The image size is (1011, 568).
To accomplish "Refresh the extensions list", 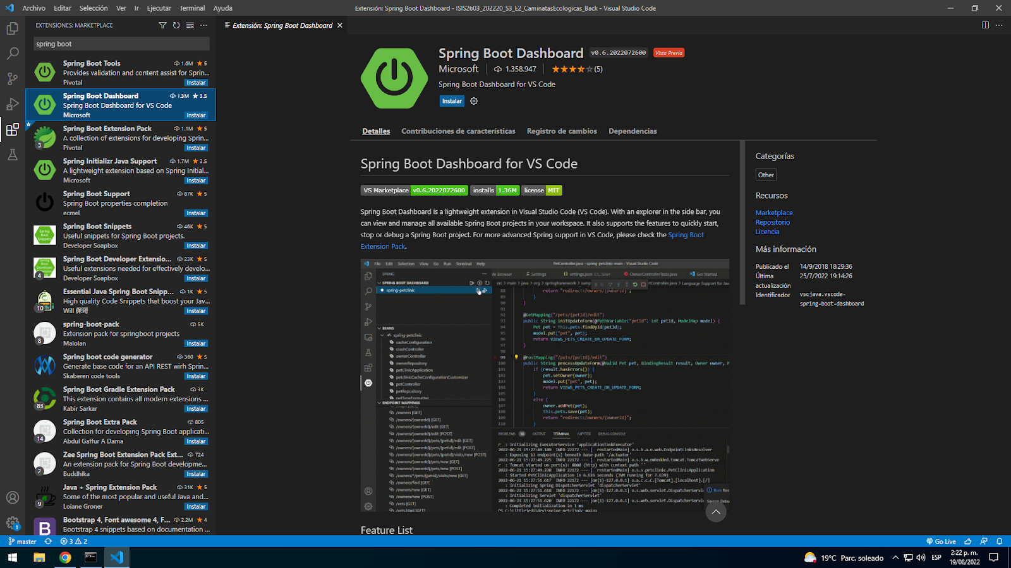I will [176, 25].
